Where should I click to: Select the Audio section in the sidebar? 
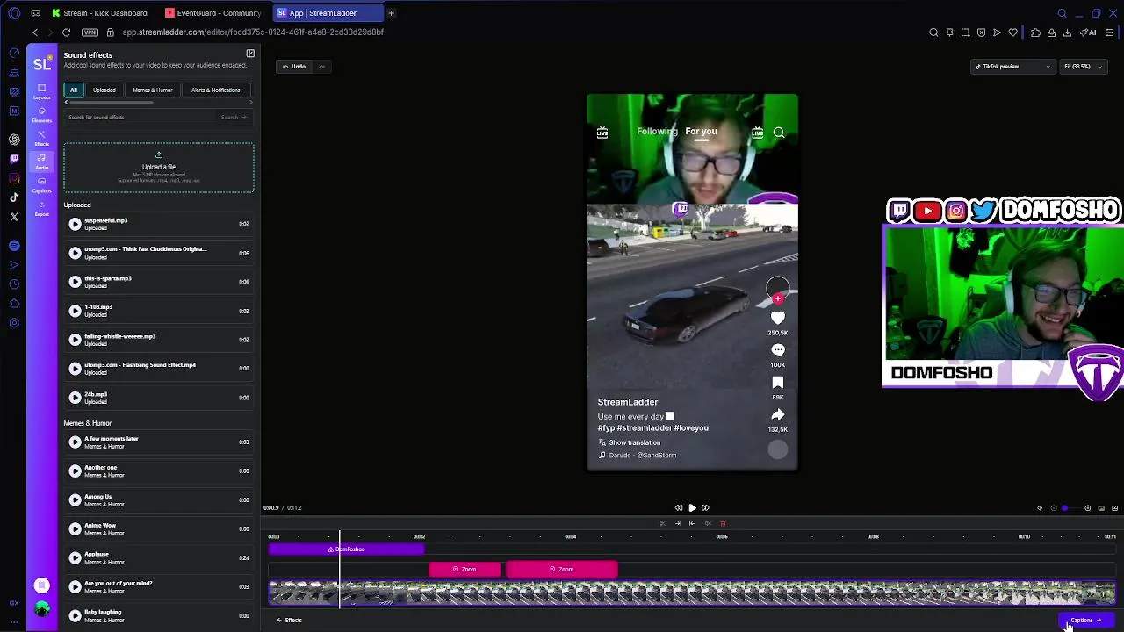[x=41, y=162]
